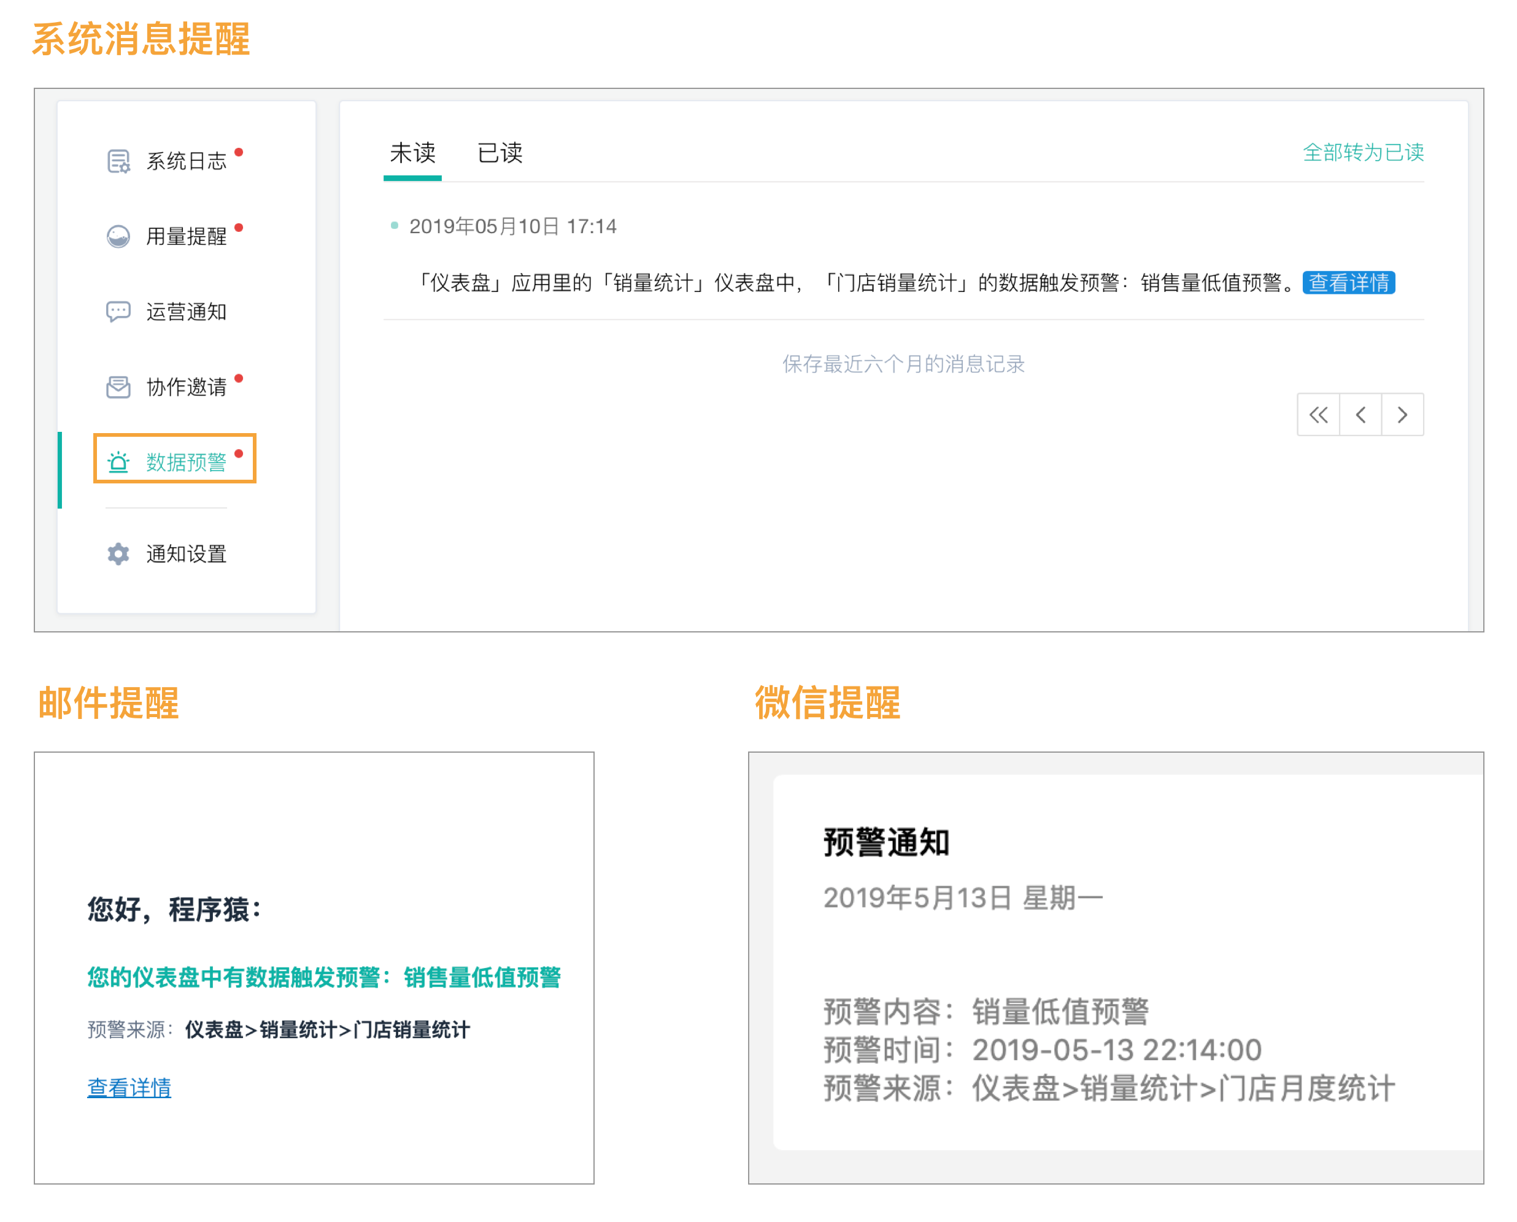Open 系统日志 in the sidebar
The width and height of the screenshot is (1517, 1222).
187,161
